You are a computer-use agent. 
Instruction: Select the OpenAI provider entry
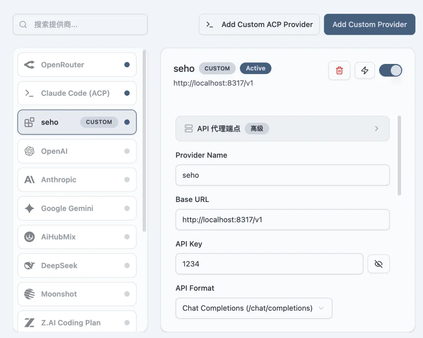77,151
